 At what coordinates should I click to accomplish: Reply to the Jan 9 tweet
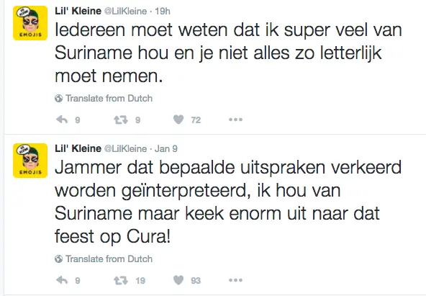(x=62, y=280)
